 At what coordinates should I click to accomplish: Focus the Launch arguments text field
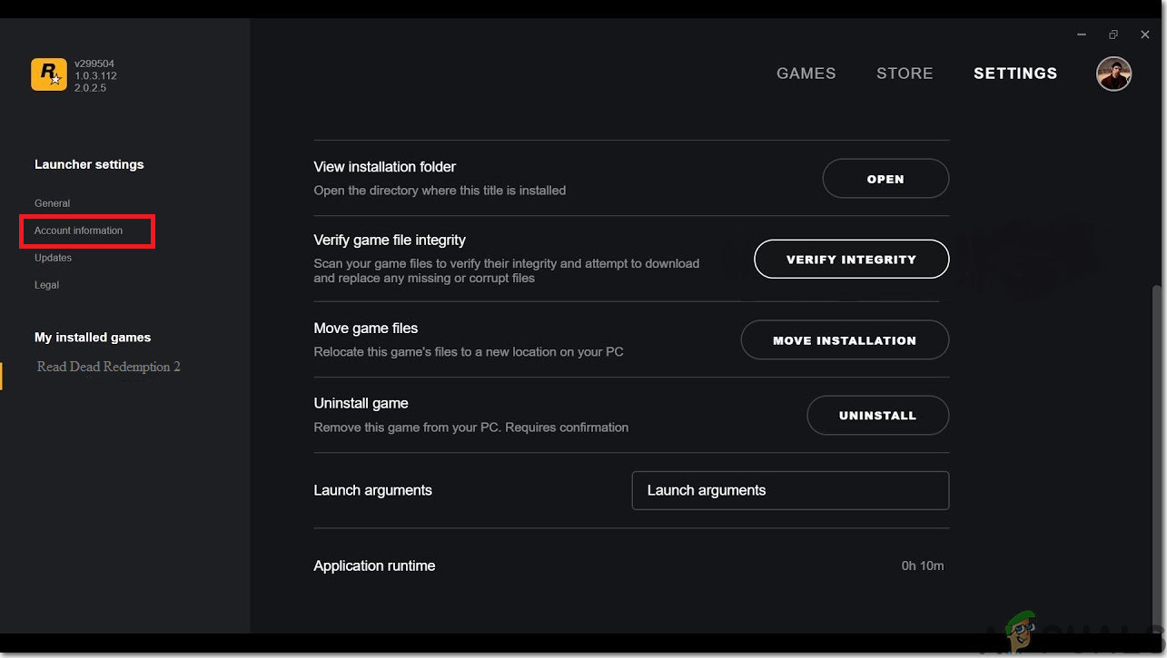click(790, 490)
